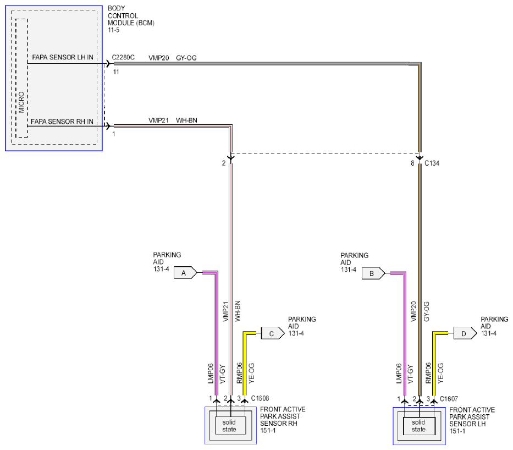Viewport: 513px width, 450px height.
Task: Click the "RMP06" label near connector C1607
Action: tap(428, 373)
